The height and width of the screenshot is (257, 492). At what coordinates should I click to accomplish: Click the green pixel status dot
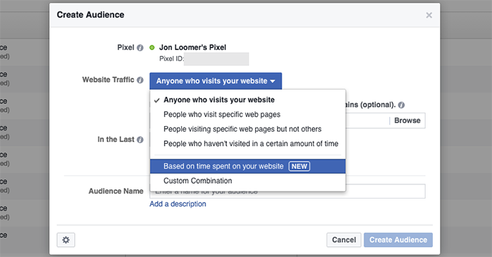(152, 48)
